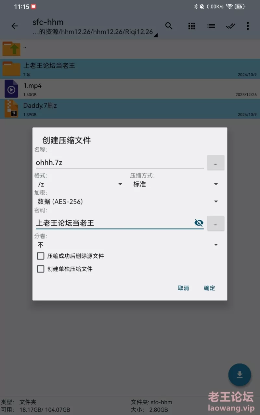Tap the battery indicator showing 56
The image size is (260, 415).
(240, 6)
